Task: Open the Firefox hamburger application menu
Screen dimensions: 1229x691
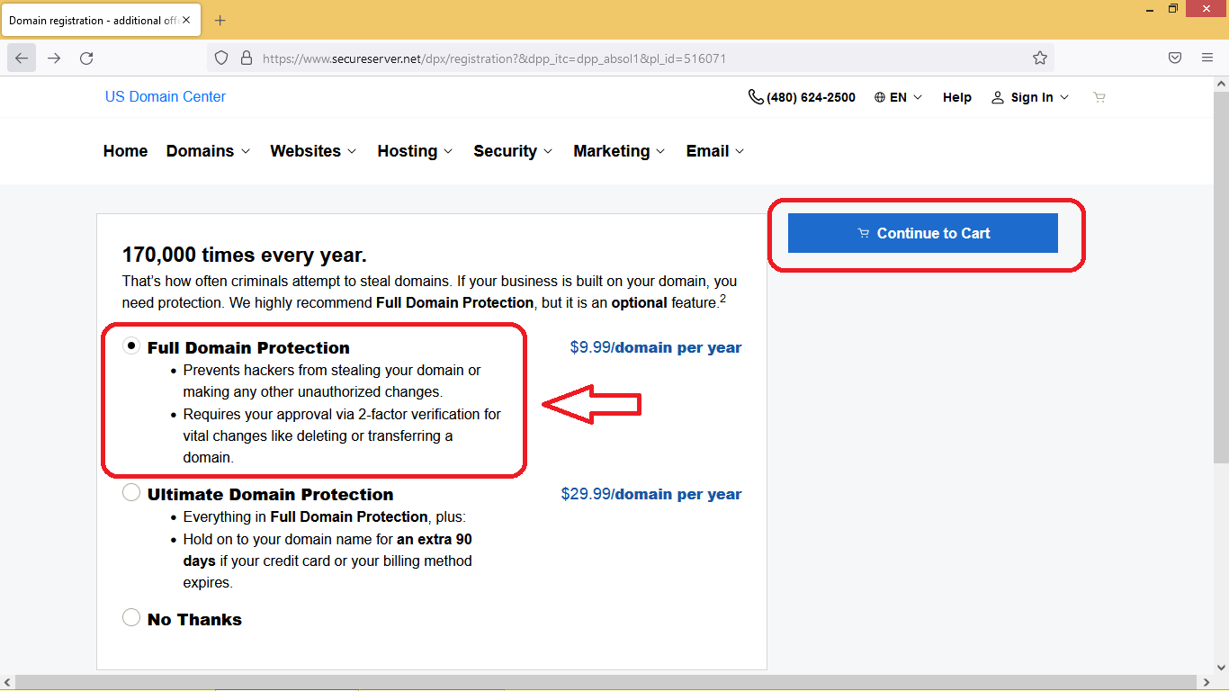Action: [x=1207, y=58]
